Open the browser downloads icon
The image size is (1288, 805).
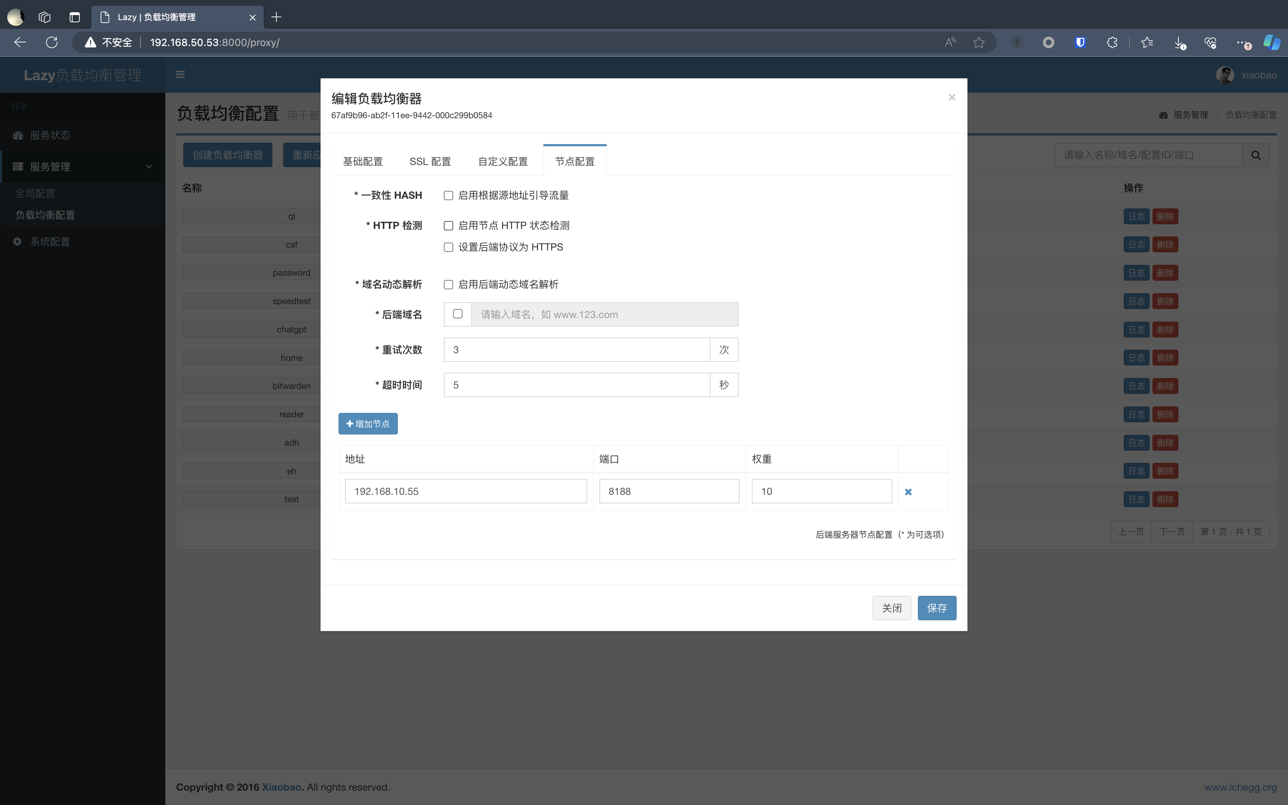[x=1179, y=43]
